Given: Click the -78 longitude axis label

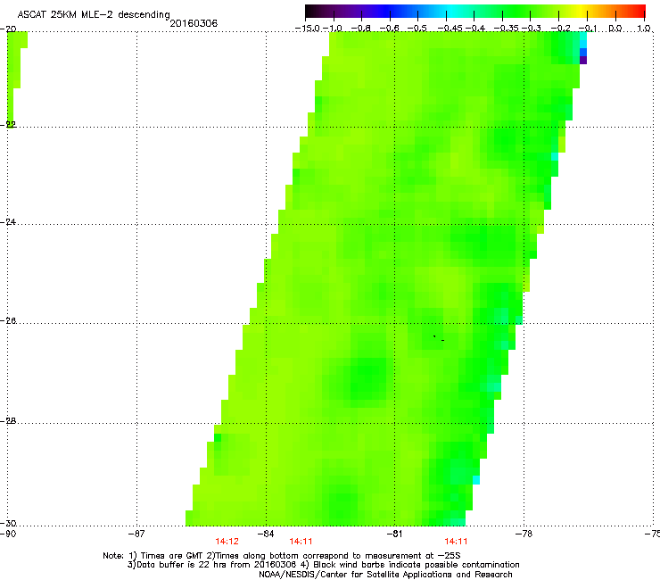Looking at the screenshot, I should point(524,534).
